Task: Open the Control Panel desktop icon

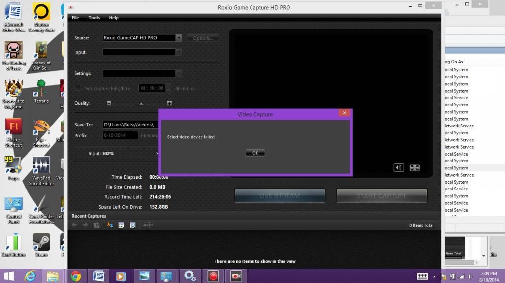Action: tap(13, 210)
